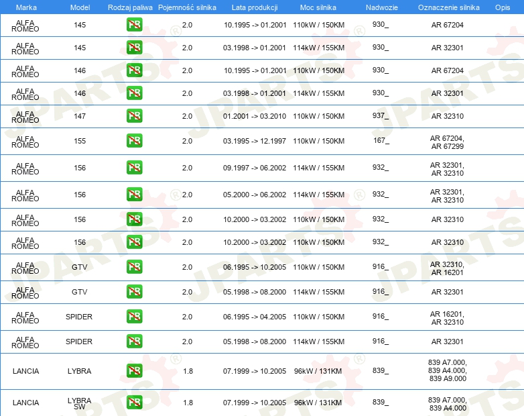Select the 'LYBRA SW' model cell
Viewport: 524px width, 416px height.
coord(79,404)
